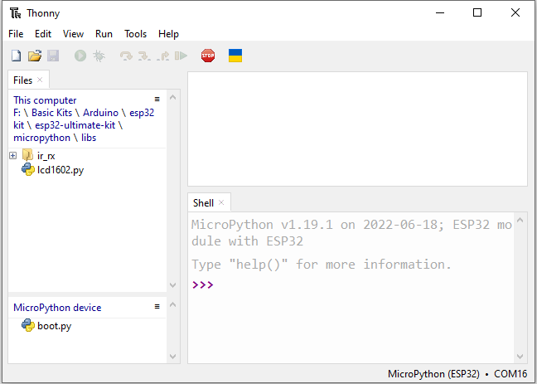This screenshot has width=537, height=384.
Task: Navigate to 'esp32-ultimate-kit' path segment
Action: (75, 125)
